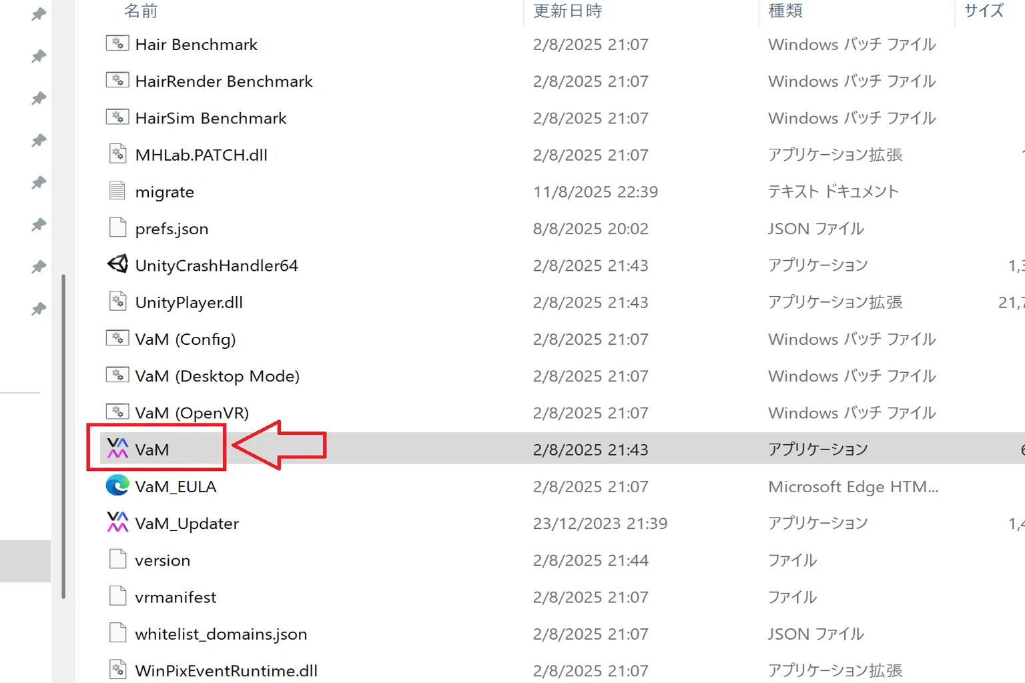Sort by the 更新日時 column header
The width and height of the screenshot is (1025, 683).
(x=568, y=11)
